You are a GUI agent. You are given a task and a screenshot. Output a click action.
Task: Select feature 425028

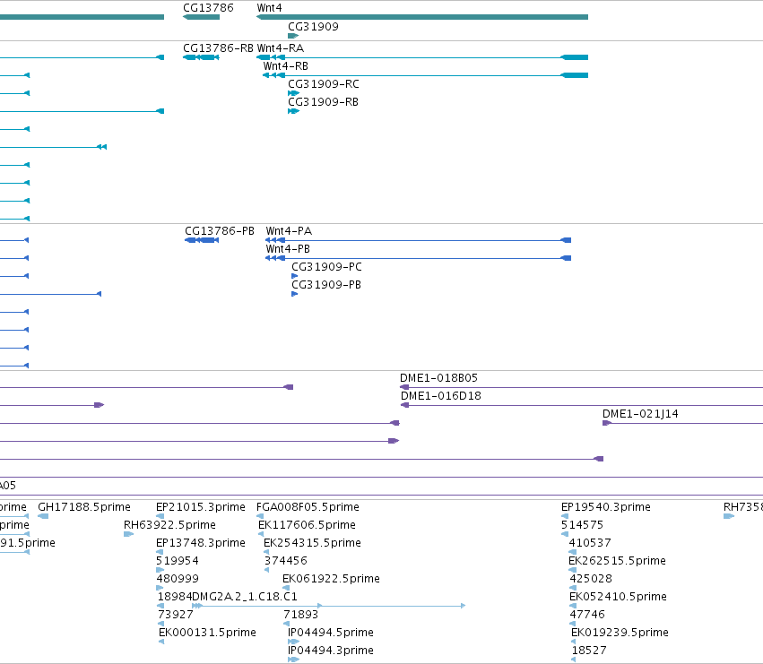tap(591, 579)
